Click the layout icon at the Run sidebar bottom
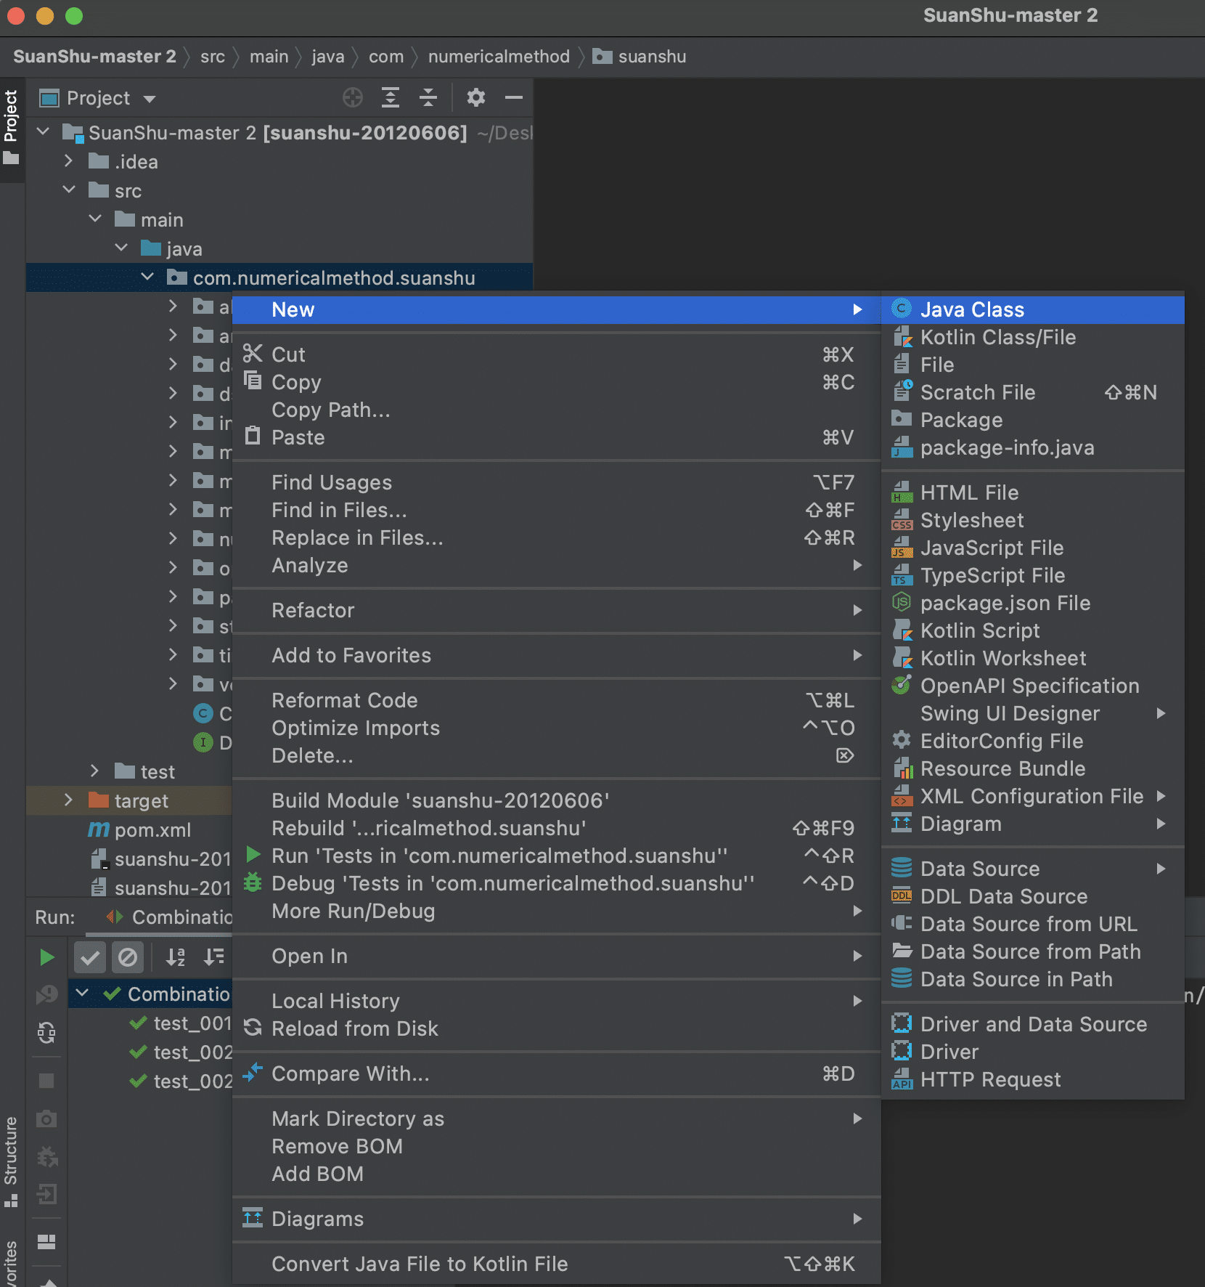Screen dimensions: 1205x1287 click(x=46, y=1241)
